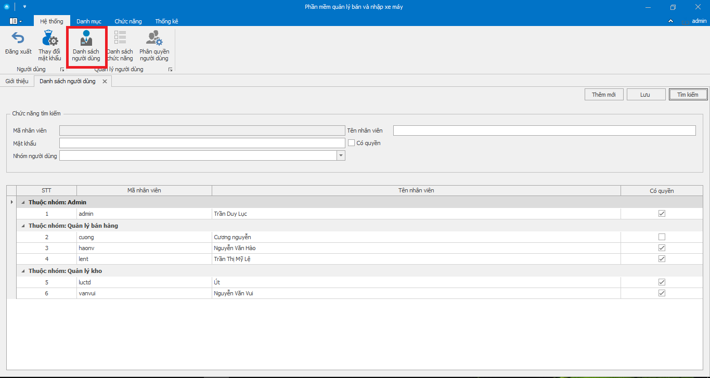Select the lent employee code cell

coord(144,259)
